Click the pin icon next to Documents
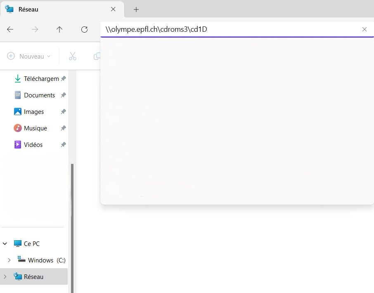Viewport: 374px width, 293px height. click(x=63, y=95)
